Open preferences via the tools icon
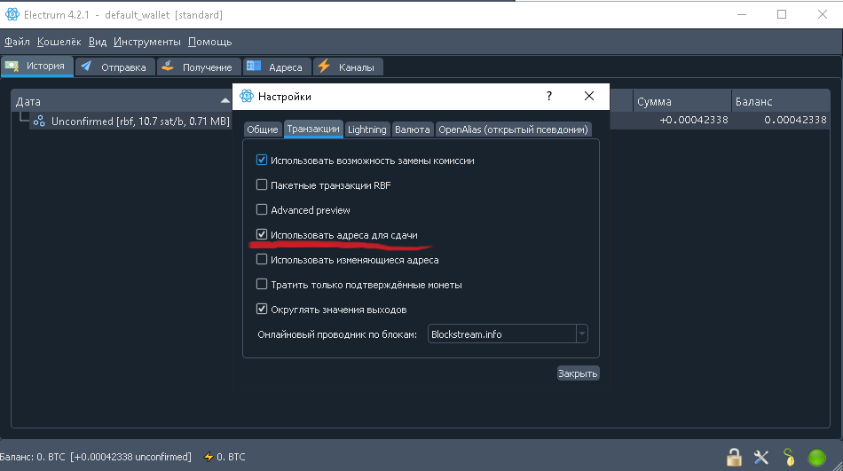The width and height of the screenshot is (843, 471). coord(761,457)
